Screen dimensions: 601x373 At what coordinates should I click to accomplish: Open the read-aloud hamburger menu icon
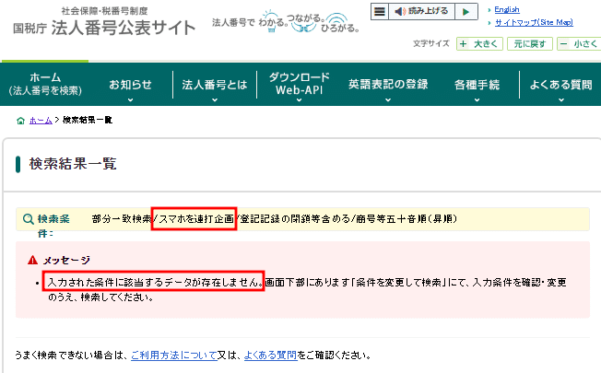(379, 12)
